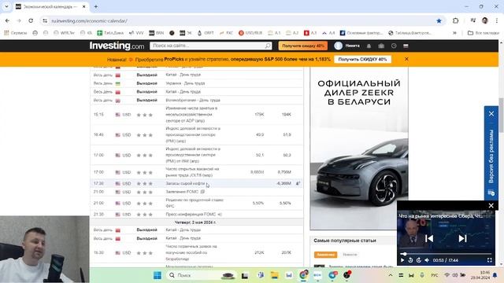Toggle fullscreen in mini video player

click(489, 260)
